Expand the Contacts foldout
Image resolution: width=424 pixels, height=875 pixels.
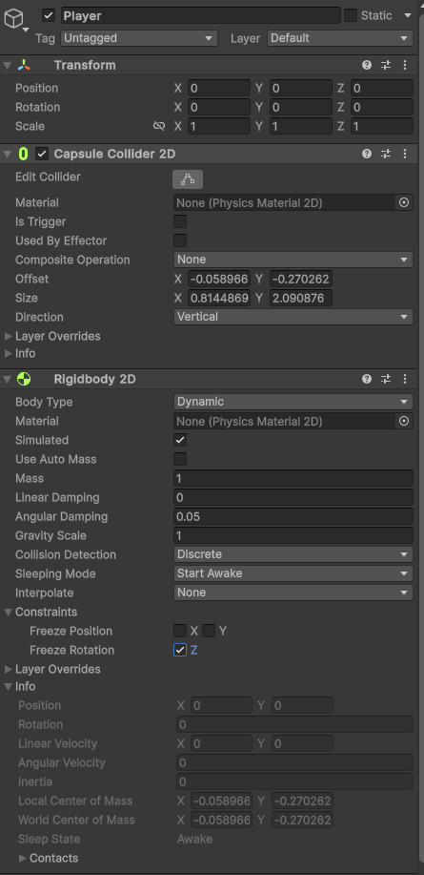point(22,858)
